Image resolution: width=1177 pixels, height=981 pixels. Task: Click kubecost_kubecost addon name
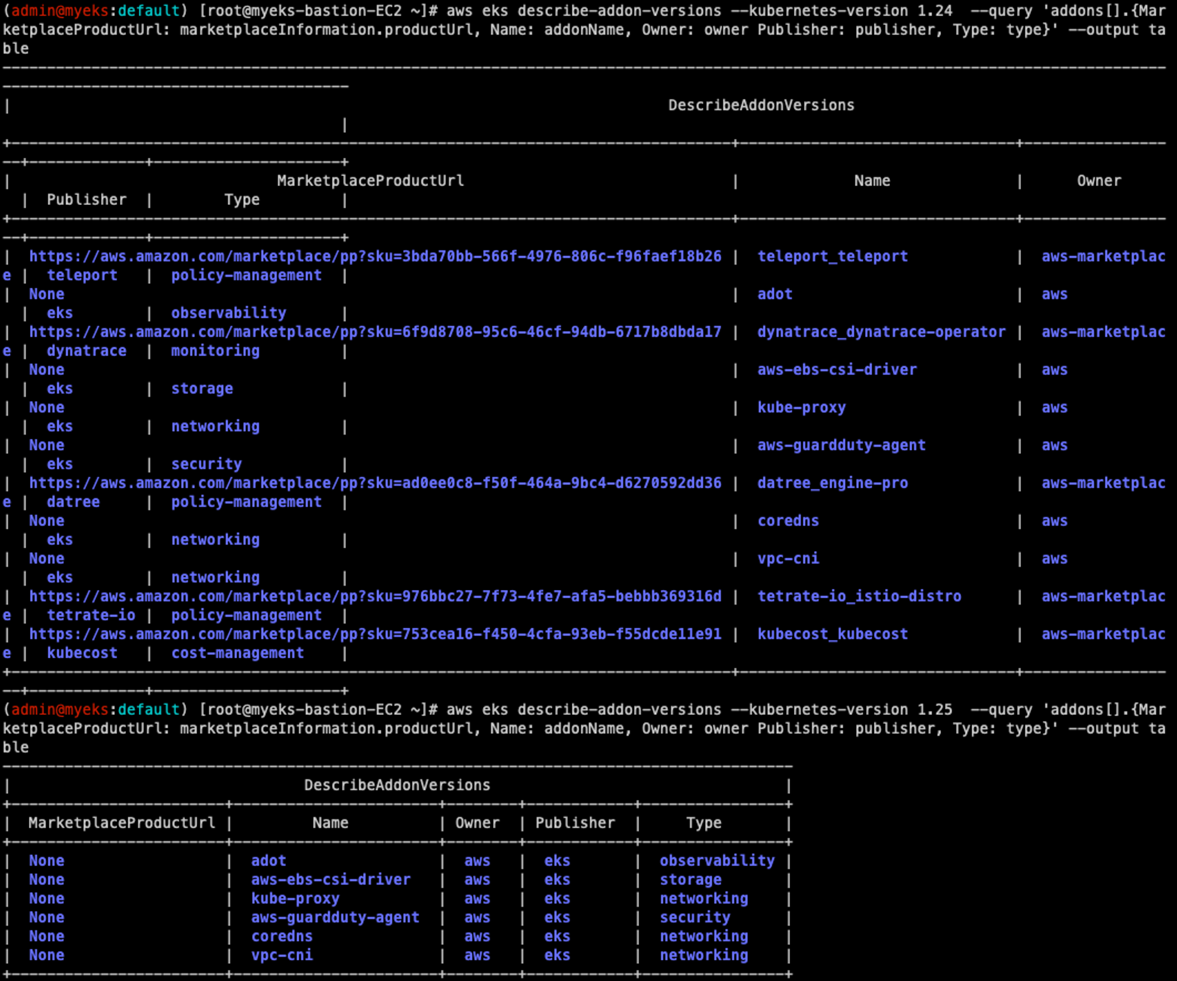point(832,634)
